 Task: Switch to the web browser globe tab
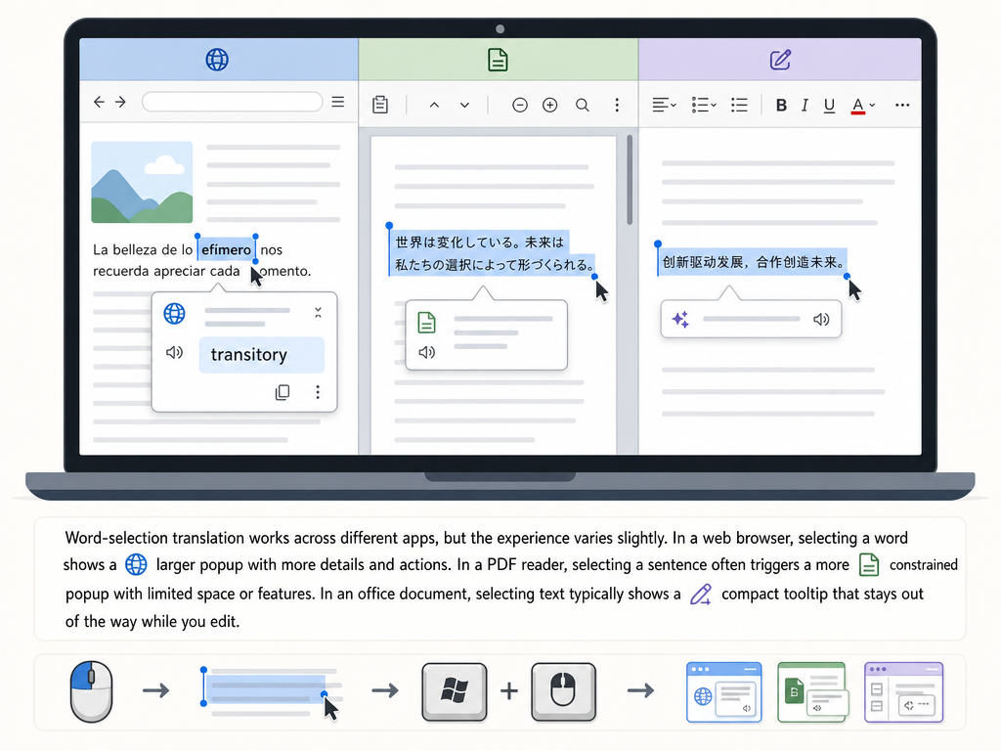(217, 60)
